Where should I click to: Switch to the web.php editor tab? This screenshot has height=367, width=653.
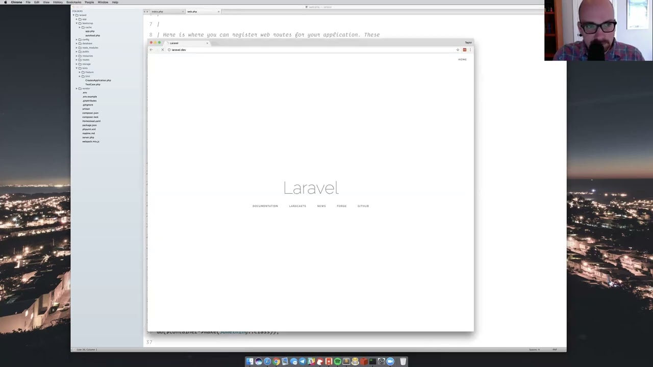click(203, 11)
